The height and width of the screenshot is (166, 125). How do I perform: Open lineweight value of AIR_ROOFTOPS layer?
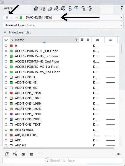point(96,135)
